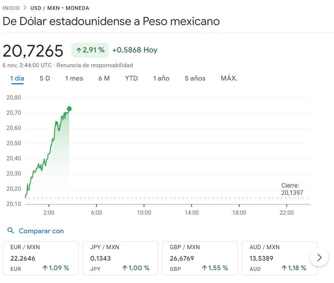
Task: Click the green chart endpoint dot
Action: pos(69,109)
